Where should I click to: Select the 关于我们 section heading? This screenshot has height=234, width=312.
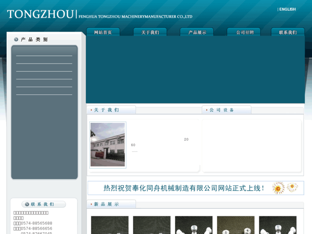106,110
